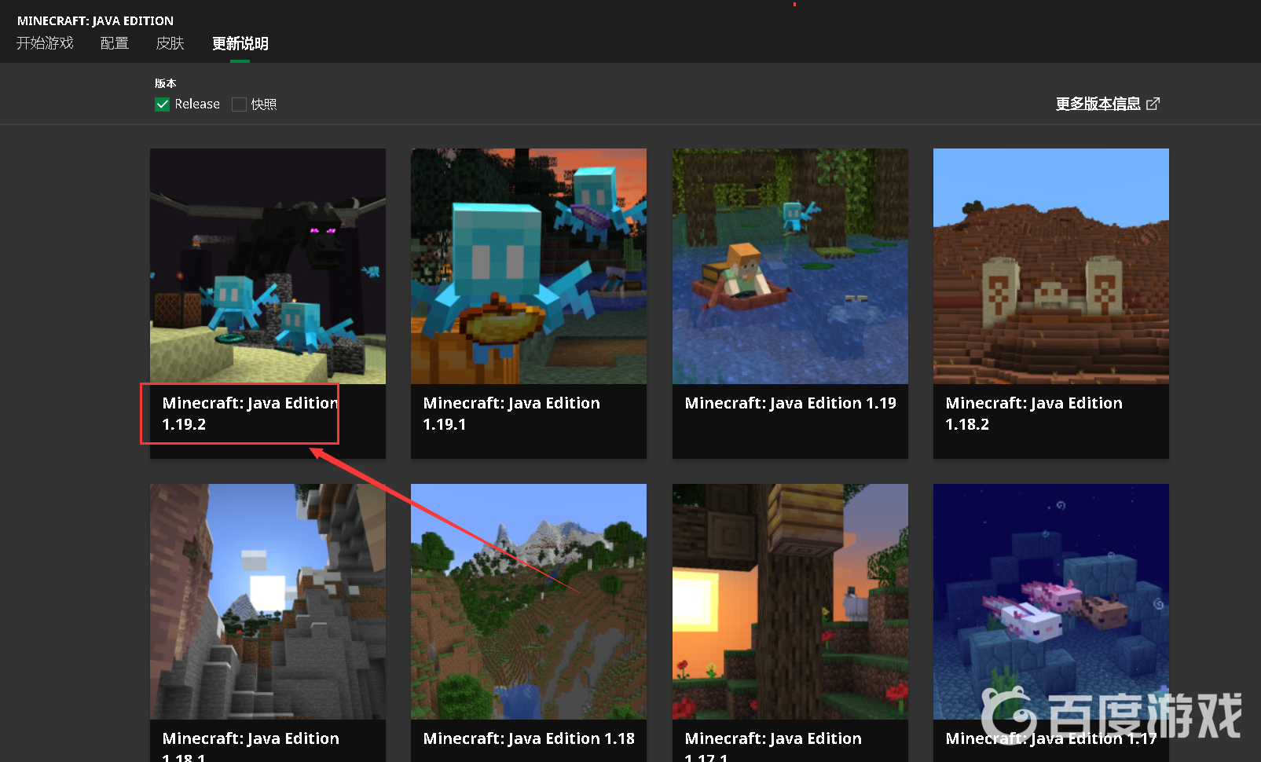Select the 更新说明 tab
The width and height of the screenshot is (1261, 762).
[240, 43]
